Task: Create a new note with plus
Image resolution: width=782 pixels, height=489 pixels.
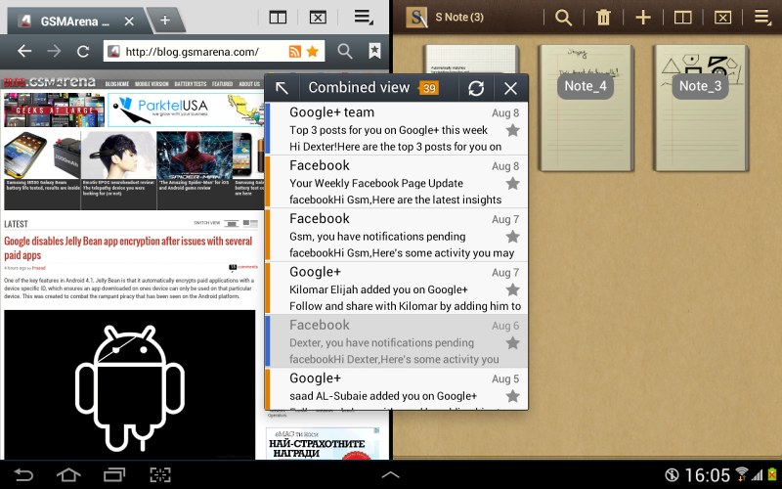Action: (x=643, y=18)
